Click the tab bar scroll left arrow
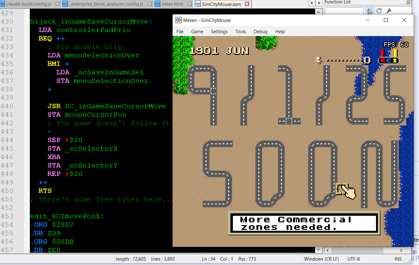The width and height of the screenshot is (419, 265). [311, 3]
